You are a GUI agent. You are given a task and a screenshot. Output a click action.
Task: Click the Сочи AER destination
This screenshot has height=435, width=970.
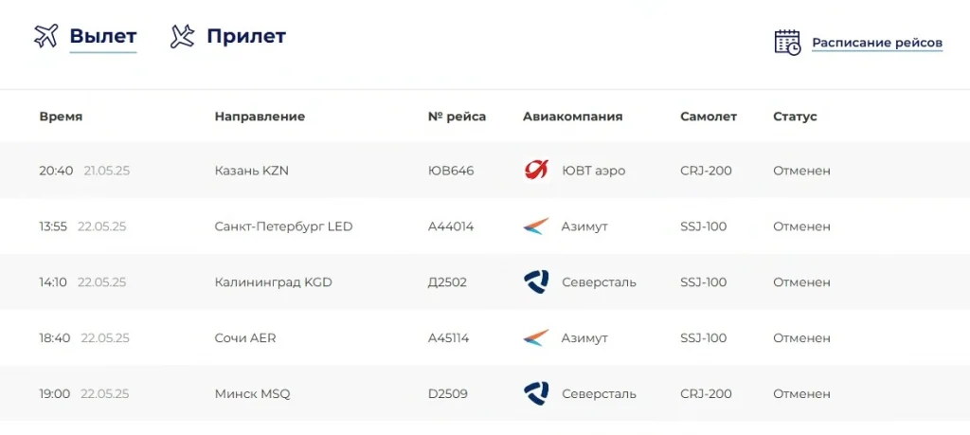pyautogui.click(x=245, y=337)
